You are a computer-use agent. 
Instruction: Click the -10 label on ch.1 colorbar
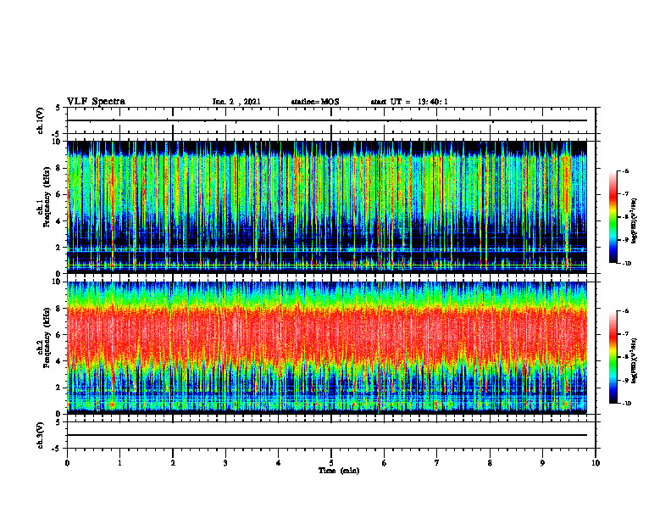click(x=627, y=264)
